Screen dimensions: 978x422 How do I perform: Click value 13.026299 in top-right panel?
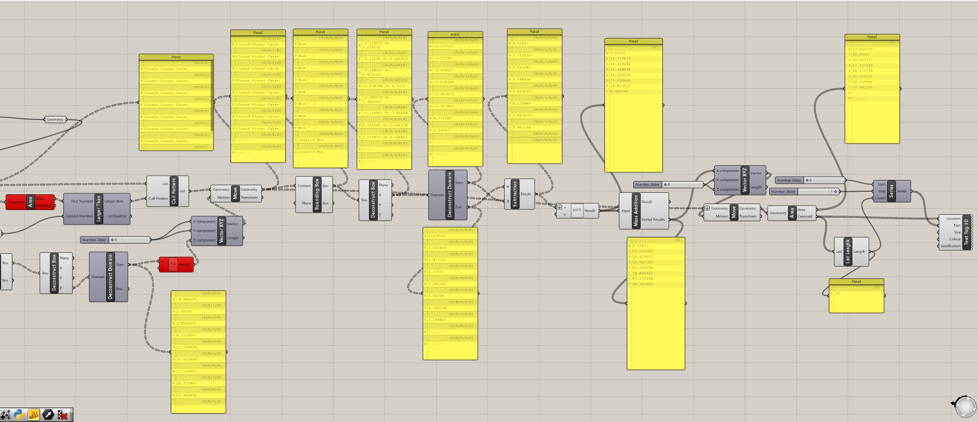point(863,49)
